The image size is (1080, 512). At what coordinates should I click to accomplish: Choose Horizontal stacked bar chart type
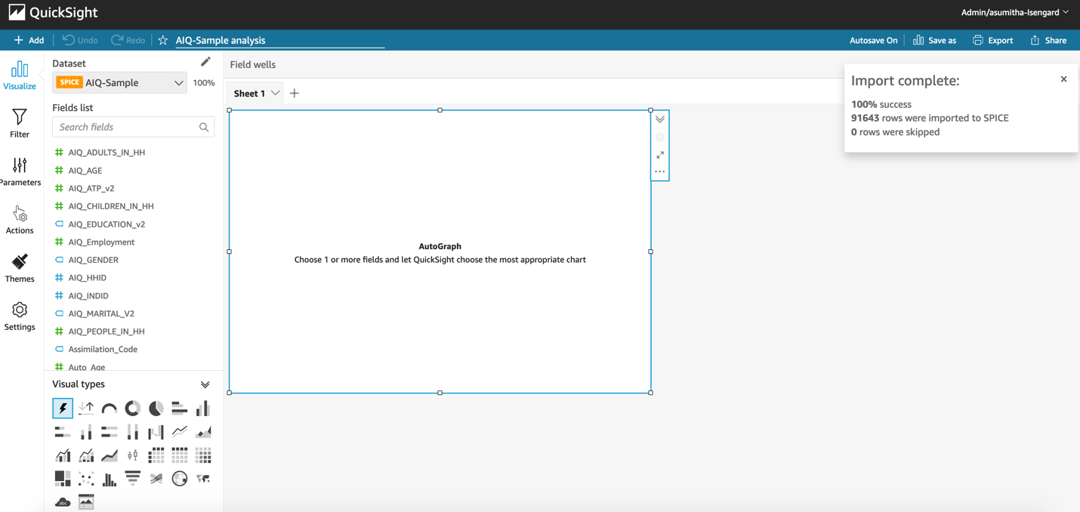63,432
